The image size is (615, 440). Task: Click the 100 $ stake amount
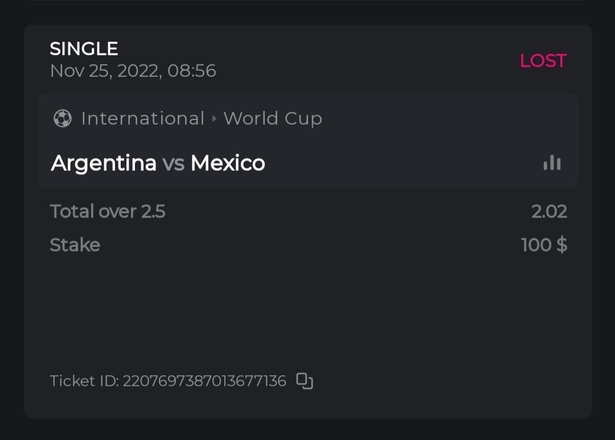point(544,245)
